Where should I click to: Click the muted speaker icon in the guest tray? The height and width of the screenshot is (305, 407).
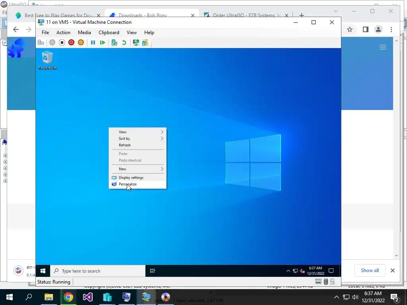302,271
